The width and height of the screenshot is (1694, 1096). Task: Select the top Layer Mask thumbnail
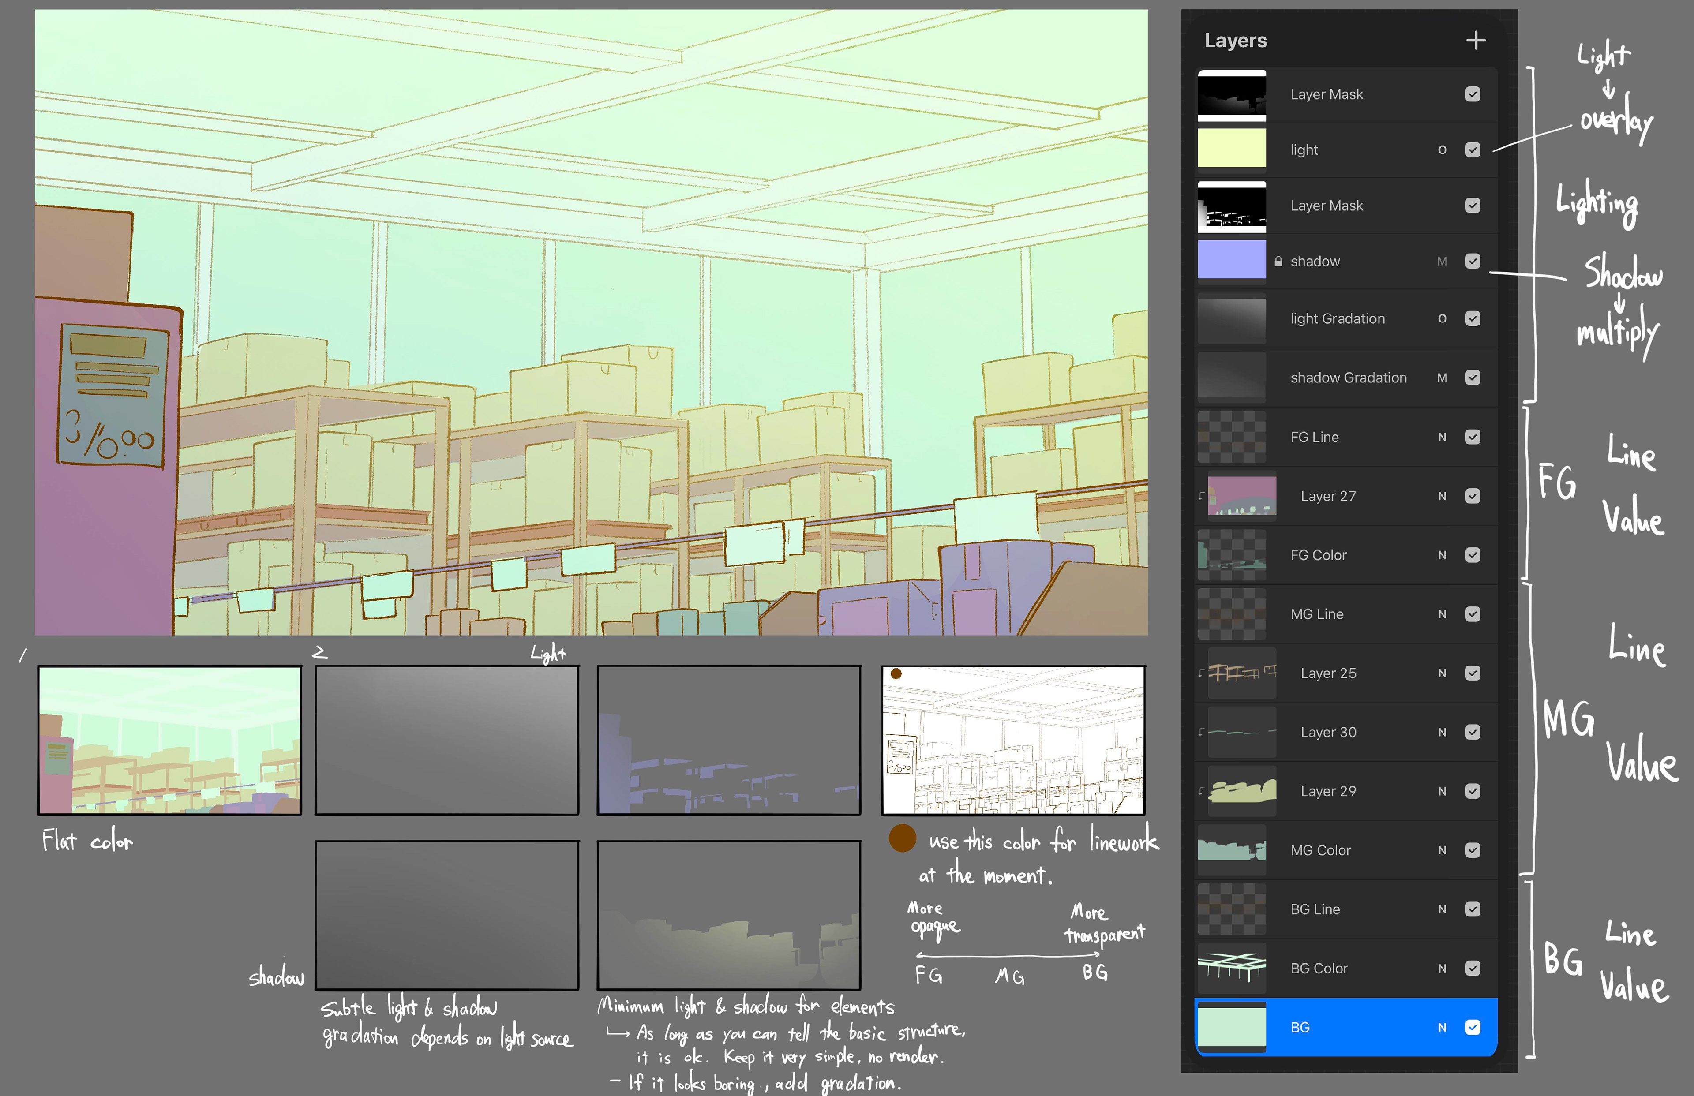pos(1232,95)
